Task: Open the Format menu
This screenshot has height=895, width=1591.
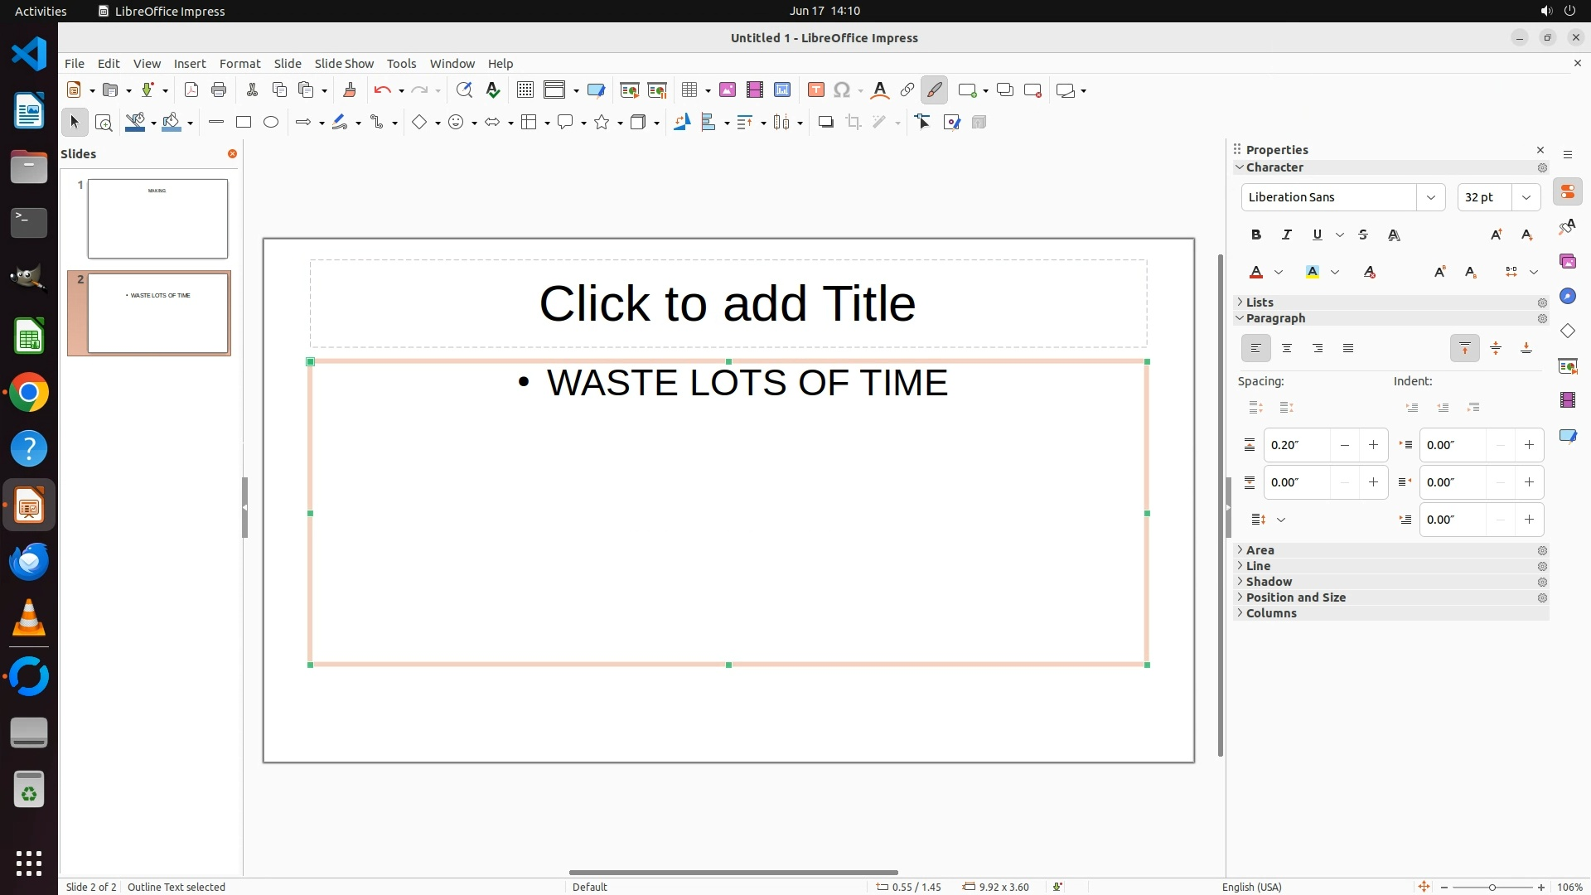Action: pyautogui.click(x=239, y=64)
